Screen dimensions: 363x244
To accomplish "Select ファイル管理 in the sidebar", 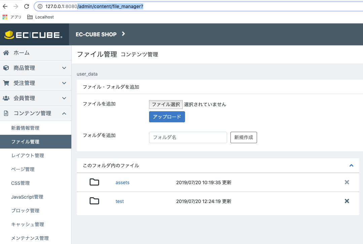I will (x=36, y=141).
